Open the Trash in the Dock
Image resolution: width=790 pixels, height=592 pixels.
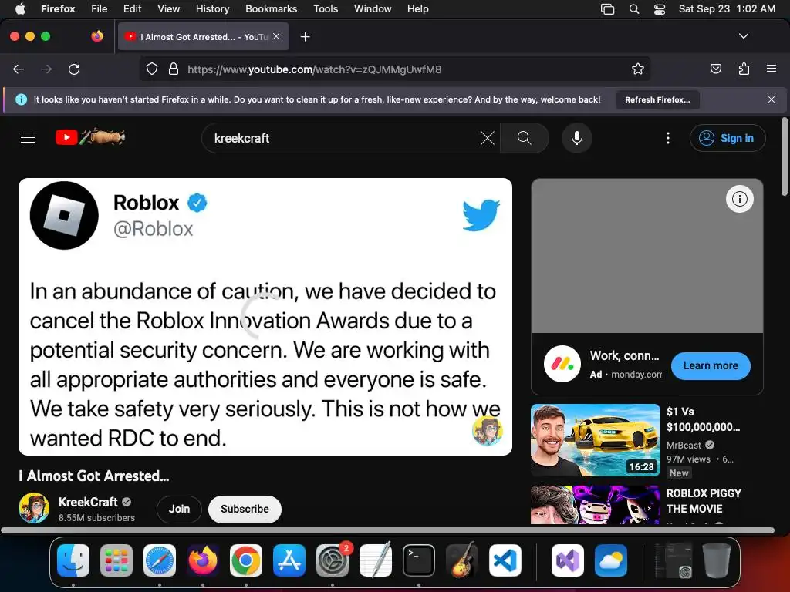(716, 560)
